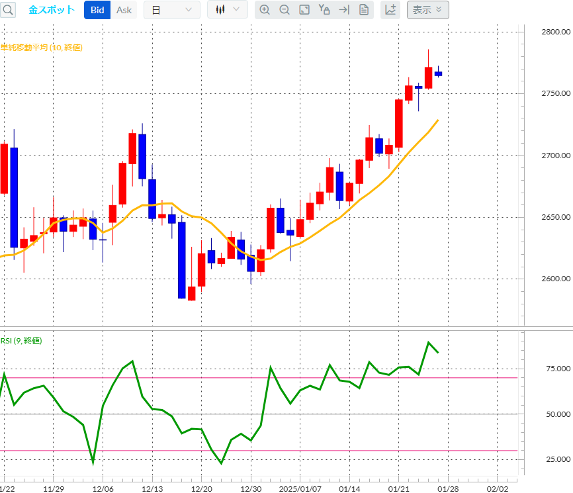Click the 金スポット symbol name
This screenshot has width=573, height=493.
52,10
